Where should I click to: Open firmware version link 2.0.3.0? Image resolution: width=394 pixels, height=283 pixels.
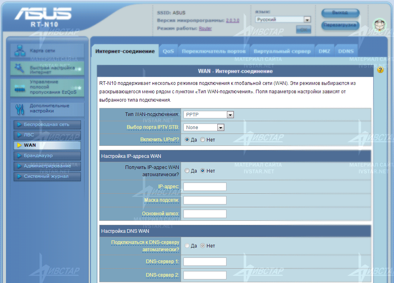point(232,21)
